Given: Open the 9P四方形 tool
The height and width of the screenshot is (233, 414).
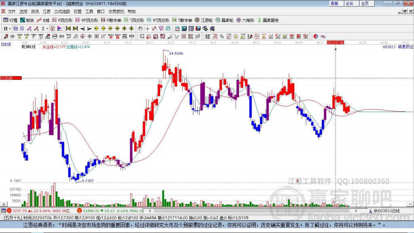Looking at the screenshot, I should point(87,20).
